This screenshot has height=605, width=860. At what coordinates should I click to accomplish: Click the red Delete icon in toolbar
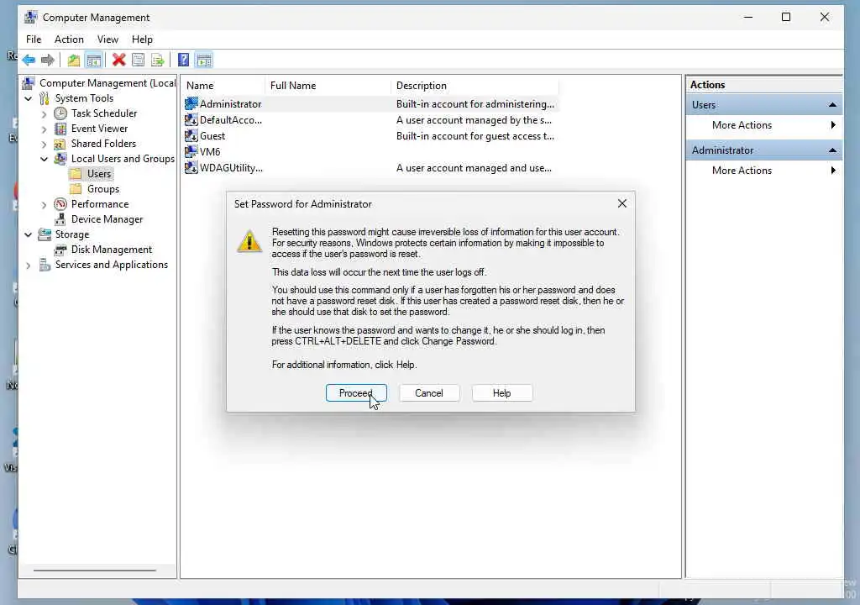[x=118, y=60]
